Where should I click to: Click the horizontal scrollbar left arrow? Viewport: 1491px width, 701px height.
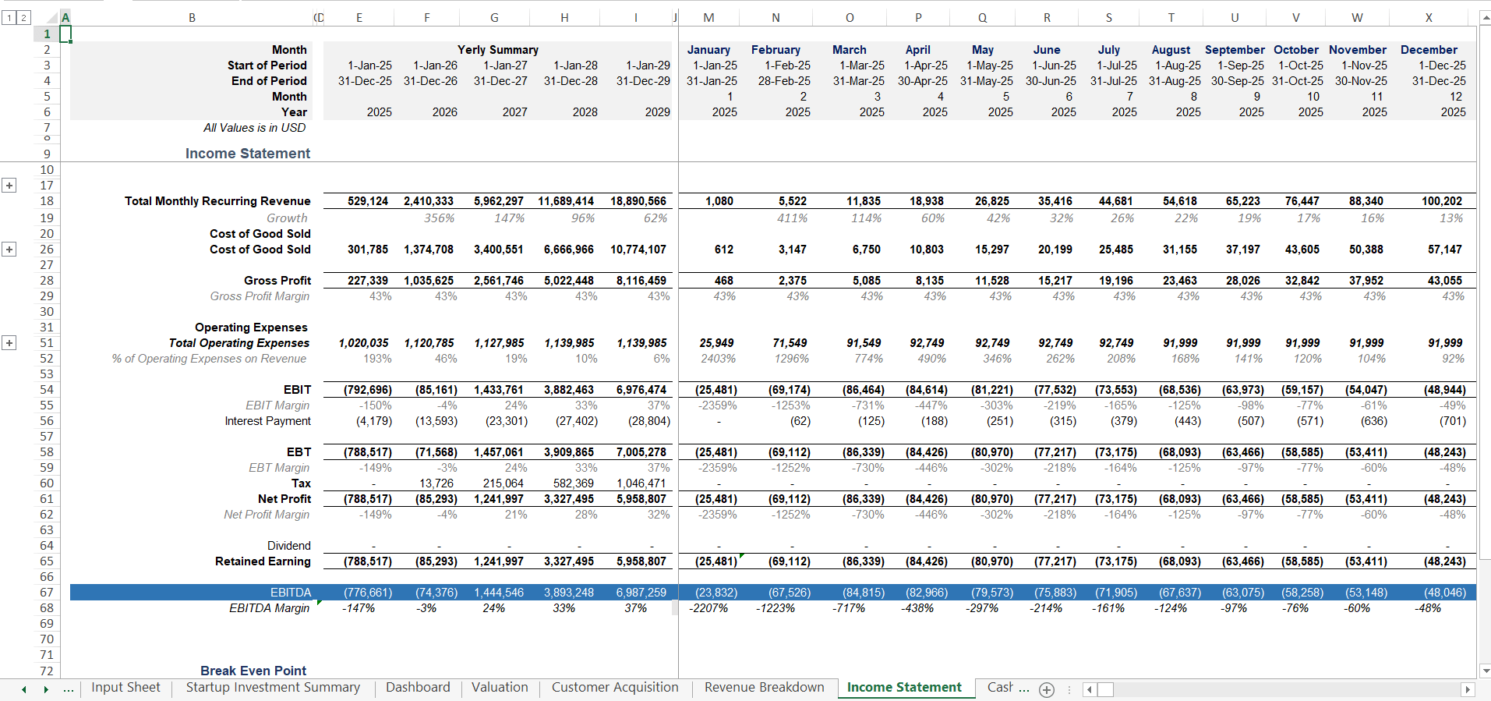[x=1090, y=689]
